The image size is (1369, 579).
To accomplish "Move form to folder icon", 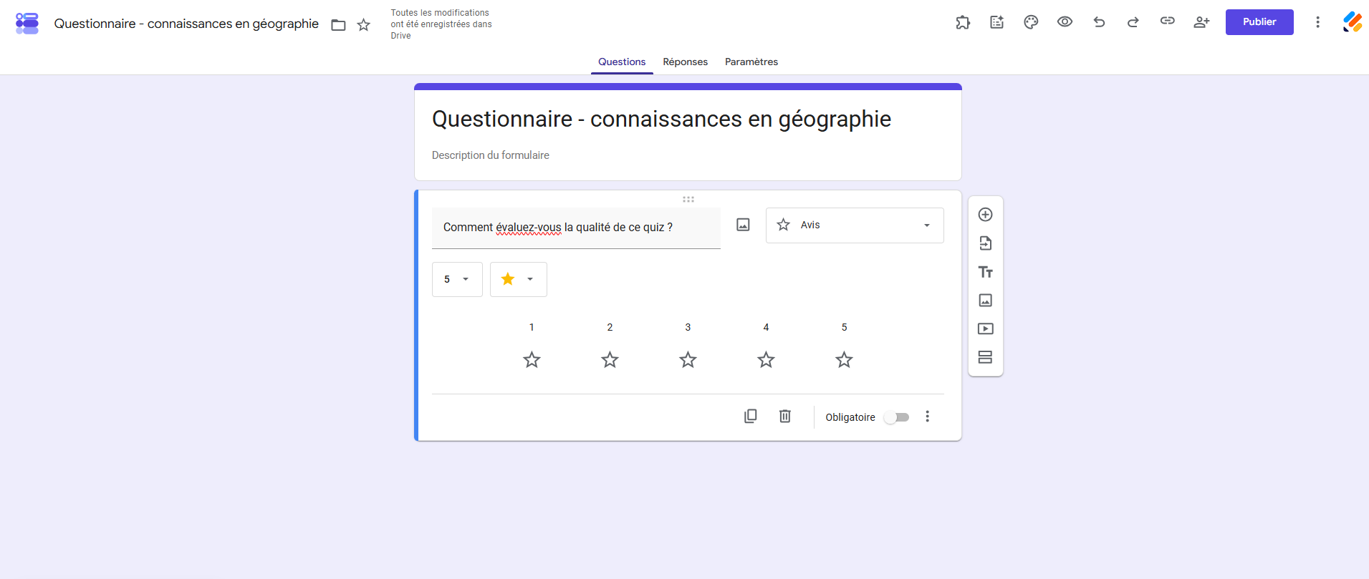I will (338, 25).
